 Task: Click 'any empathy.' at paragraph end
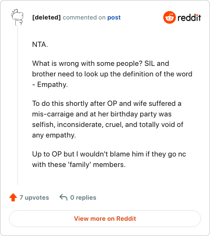point(54,135)
